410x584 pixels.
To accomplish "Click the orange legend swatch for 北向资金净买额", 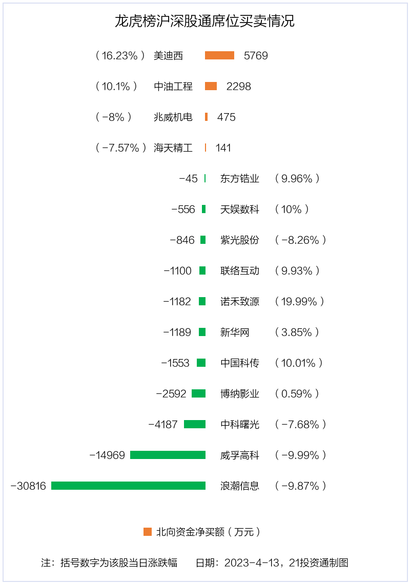I will pos(148,532).
